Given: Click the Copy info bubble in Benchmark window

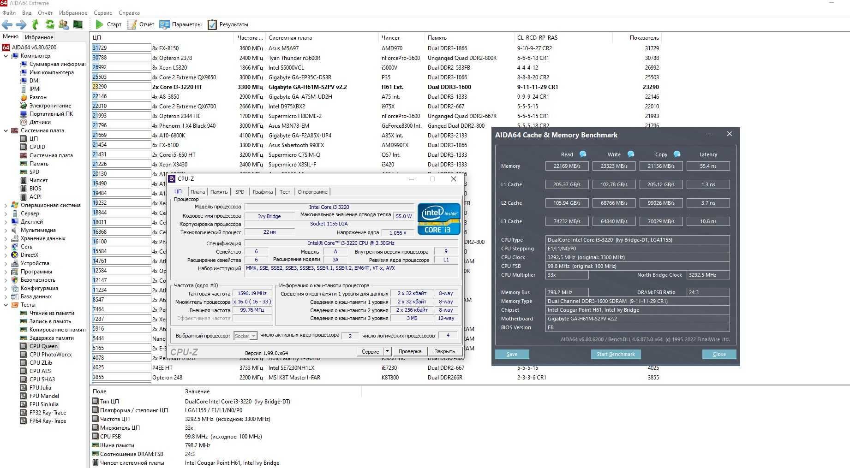Looking at the screenshot, I should coord(677,154).
